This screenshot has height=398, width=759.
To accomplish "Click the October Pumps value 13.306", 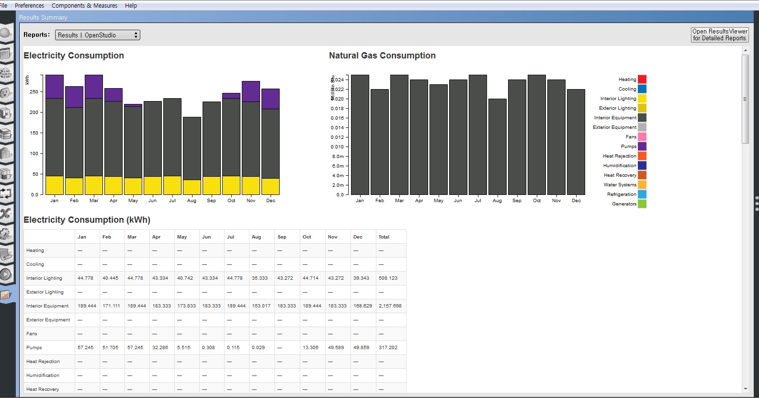I will click(310, 348).
